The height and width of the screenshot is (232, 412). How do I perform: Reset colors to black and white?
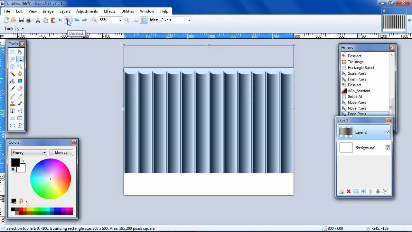[13, 169]
